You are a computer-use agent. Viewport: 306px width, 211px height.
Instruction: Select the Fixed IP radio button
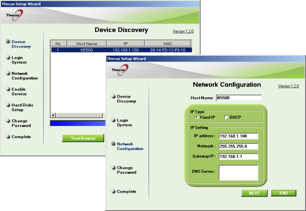[197, 117]
